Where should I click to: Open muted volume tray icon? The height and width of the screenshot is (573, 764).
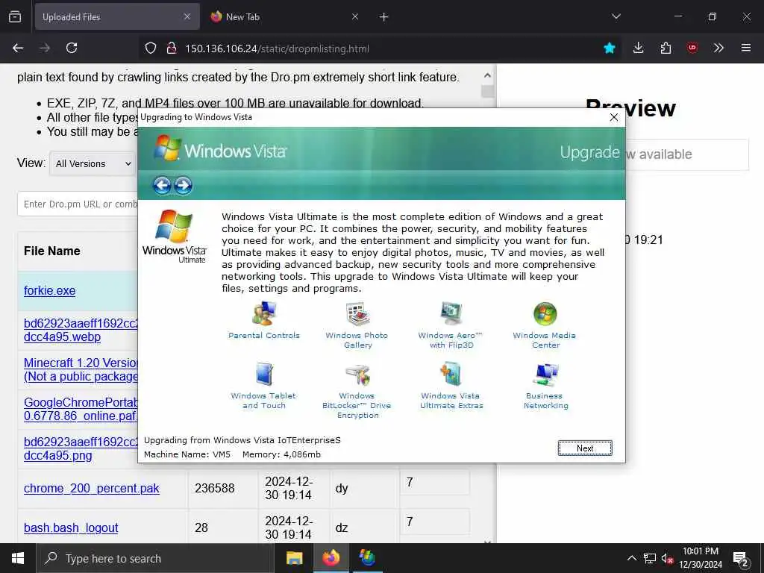pyautogui.click(x=667, y=559)
